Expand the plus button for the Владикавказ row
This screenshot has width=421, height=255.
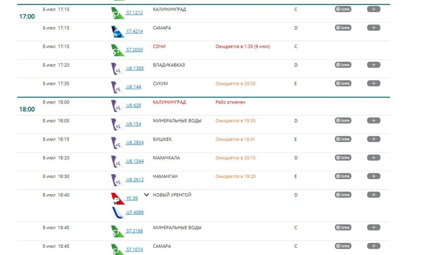pos(374,65)
